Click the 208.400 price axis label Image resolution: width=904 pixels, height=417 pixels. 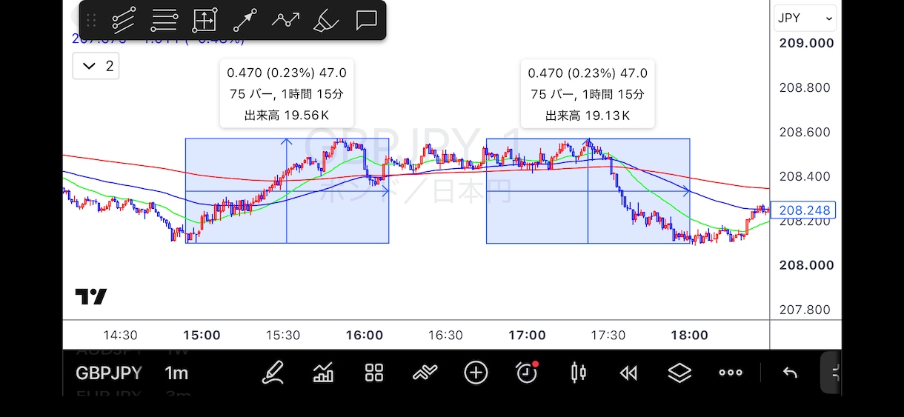point(805,176)
